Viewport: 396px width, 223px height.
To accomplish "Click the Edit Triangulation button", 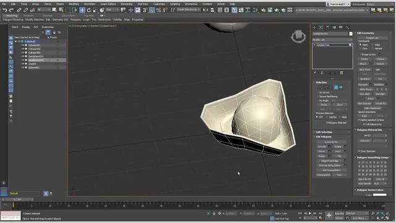I will (x=332, y=170).
